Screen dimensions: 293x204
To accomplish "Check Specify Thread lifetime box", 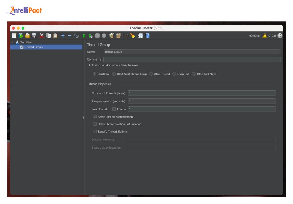I will click(95, 132).
